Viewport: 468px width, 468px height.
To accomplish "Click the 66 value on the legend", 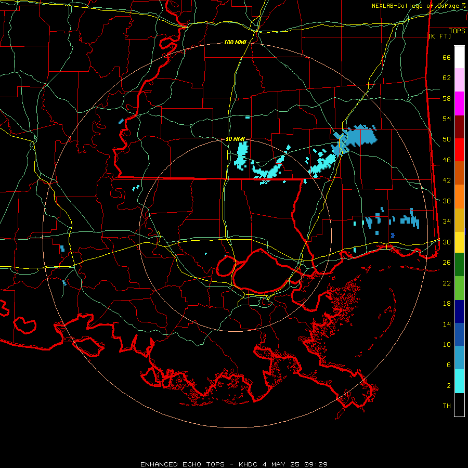I will tap(447, 57).
